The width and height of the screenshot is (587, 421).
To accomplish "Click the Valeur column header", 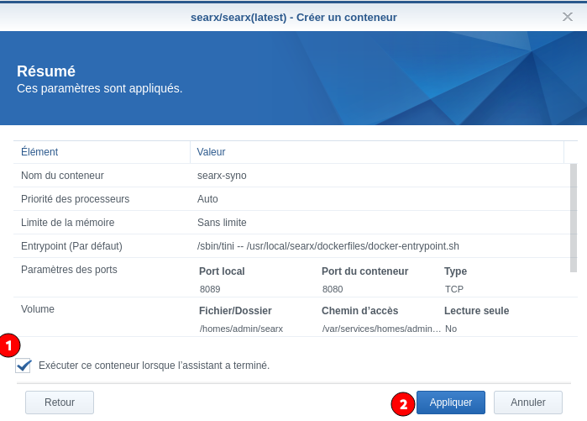I will point(211,152).
